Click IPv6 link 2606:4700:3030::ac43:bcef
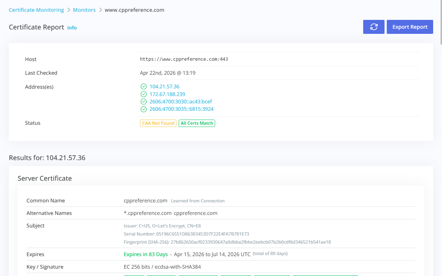 [x=180, y=102]
